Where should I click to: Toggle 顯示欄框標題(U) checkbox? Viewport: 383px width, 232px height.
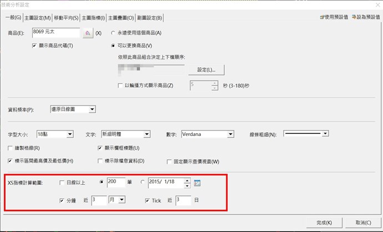[100, 148]
